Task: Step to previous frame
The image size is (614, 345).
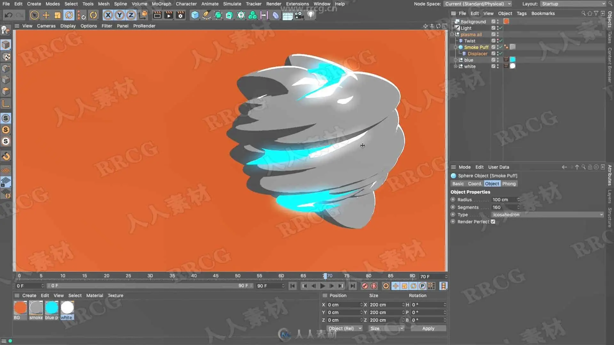Action: tap(314, 286)
